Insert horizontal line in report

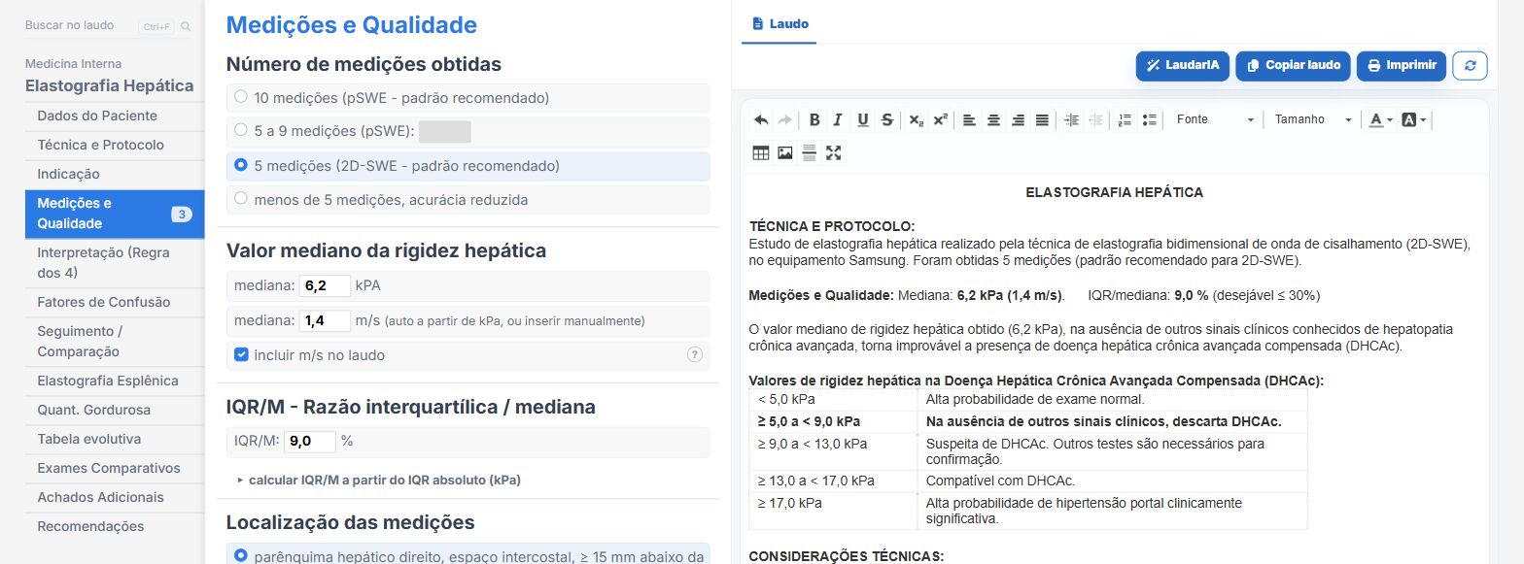click(x=809, y=152)
